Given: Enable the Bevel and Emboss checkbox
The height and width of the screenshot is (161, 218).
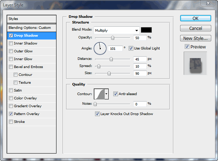Looking at the screenshot, I should [11, 67].
